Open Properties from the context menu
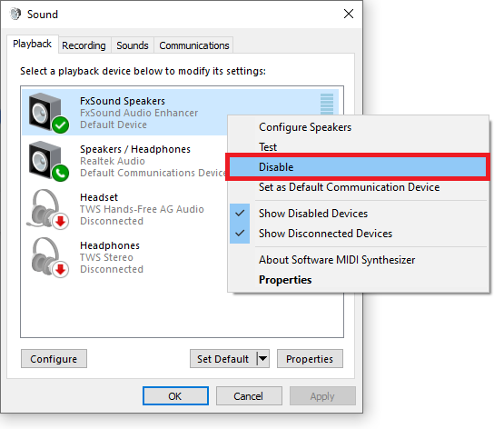Viewport: 494px width, 429px height. pos(358,280)
